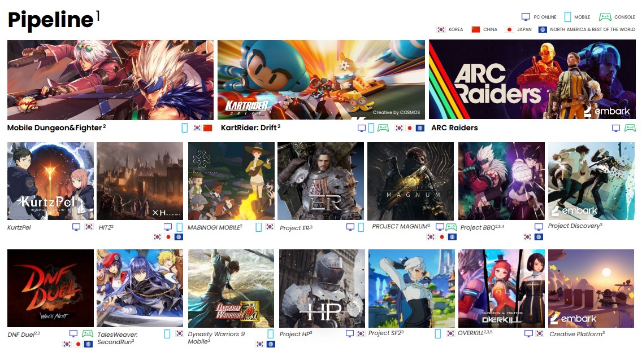Click the mobile icon next to Mobile Dungeon&Fighter
This screenshot has height=352, width=642.
[184, 128]
